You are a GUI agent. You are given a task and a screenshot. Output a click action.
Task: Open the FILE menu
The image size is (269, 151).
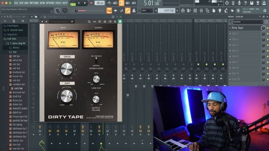tap(16, 3)
